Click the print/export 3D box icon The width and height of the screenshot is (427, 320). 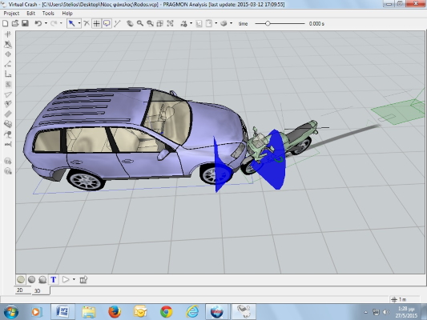click(224, 24)
